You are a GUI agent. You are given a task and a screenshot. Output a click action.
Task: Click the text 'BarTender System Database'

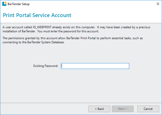[x=46, y=42]
